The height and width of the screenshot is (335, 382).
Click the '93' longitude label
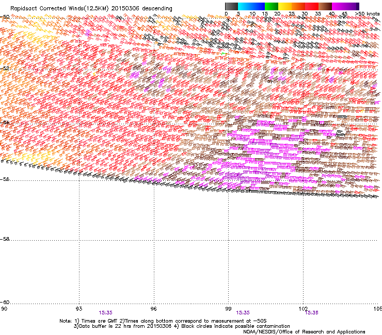pos(79,309)
